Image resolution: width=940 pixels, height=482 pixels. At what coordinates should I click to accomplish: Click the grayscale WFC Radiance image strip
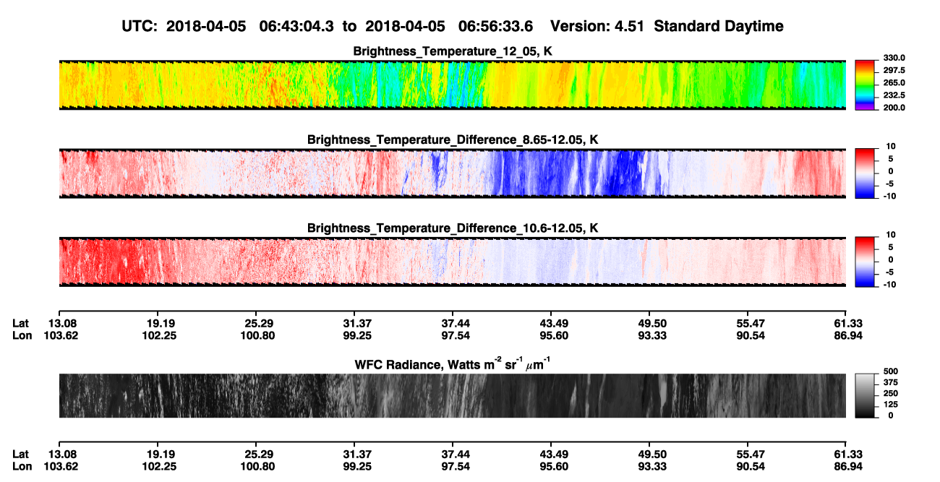coord(453,395)
